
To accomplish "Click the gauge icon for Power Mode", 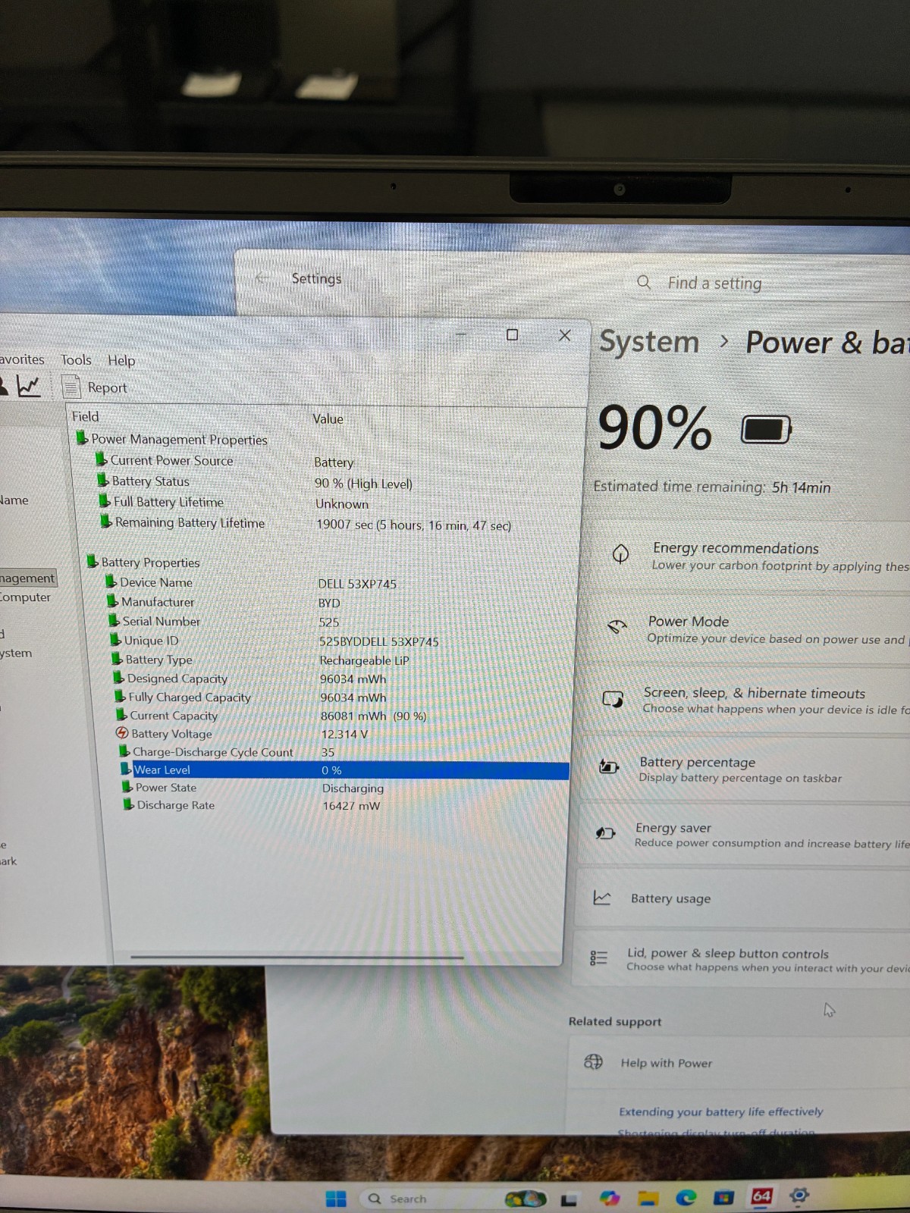I will point(617,627).
